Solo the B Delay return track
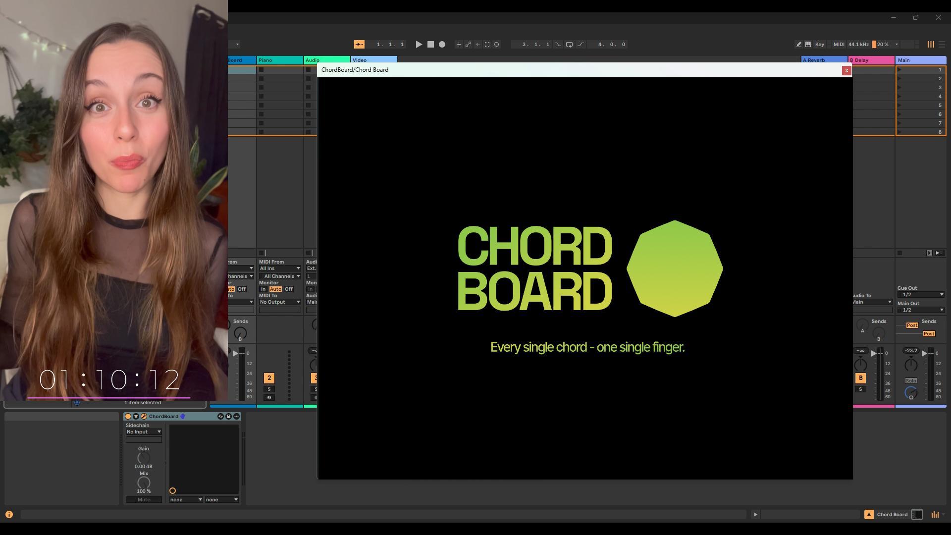Screen dimensions: 951x535 (861, 389)
